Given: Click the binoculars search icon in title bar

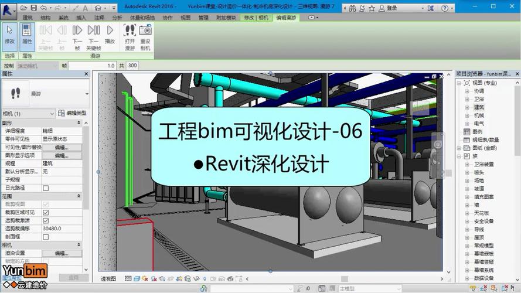Looking at the screenshot, I should tap(352, 8).
